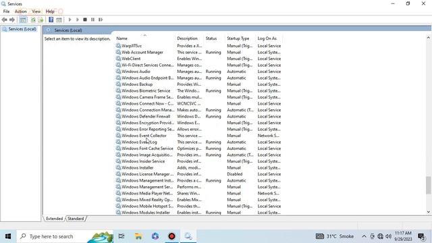432x243 pixels.
Task: Open the Action menu
Action: click(21, 11)
